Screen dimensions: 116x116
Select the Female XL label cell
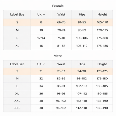click(x=17, y=46)
